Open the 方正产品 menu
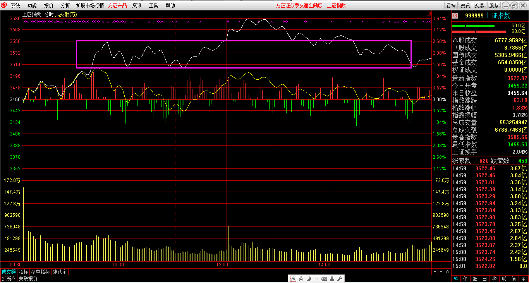This screenshot has width=529, height=283. click(x=117, y=5)
